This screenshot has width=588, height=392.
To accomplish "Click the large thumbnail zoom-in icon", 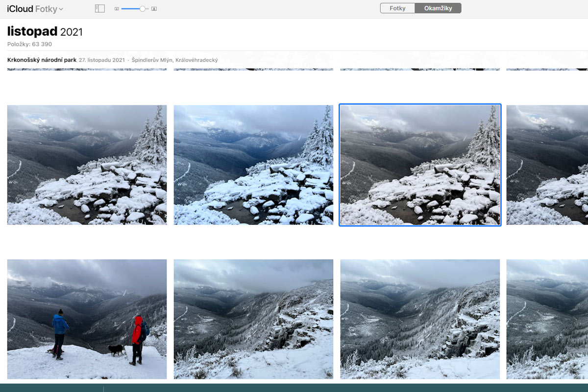I will 154,9.
